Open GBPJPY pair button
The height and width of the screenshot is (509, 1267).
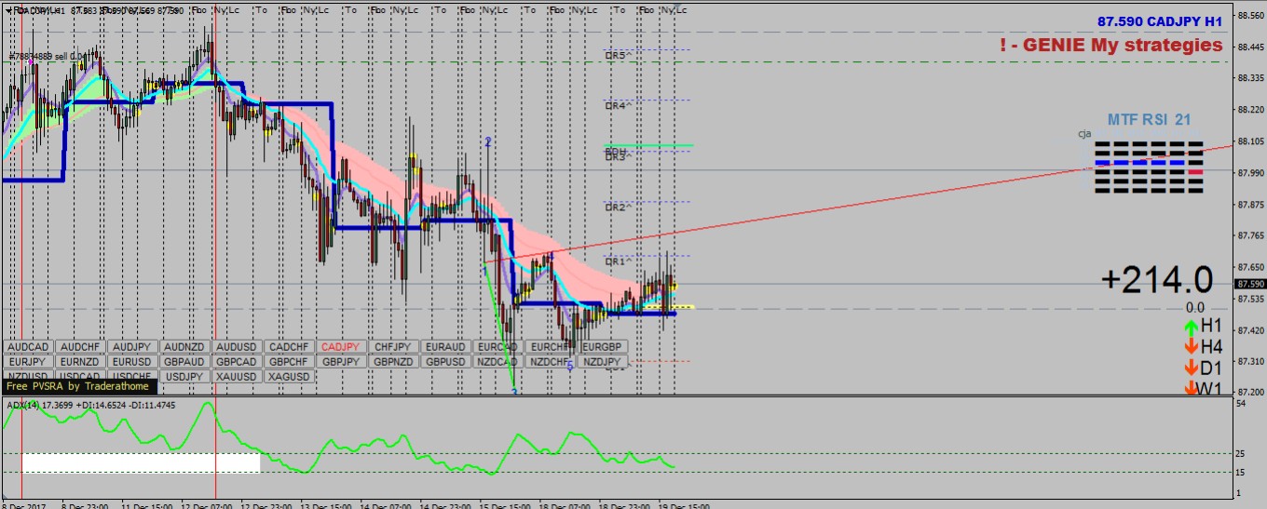(341, 361)
